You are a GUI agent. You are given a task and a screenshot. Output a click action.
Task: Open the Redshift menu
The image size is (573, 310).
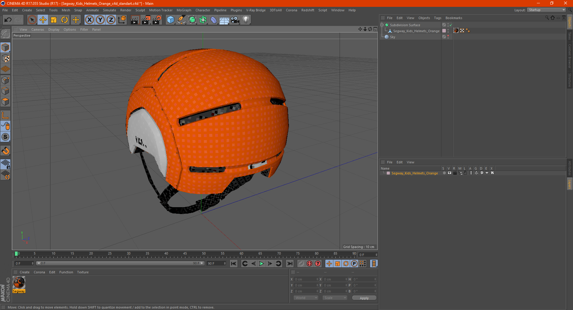coord(308,10)
